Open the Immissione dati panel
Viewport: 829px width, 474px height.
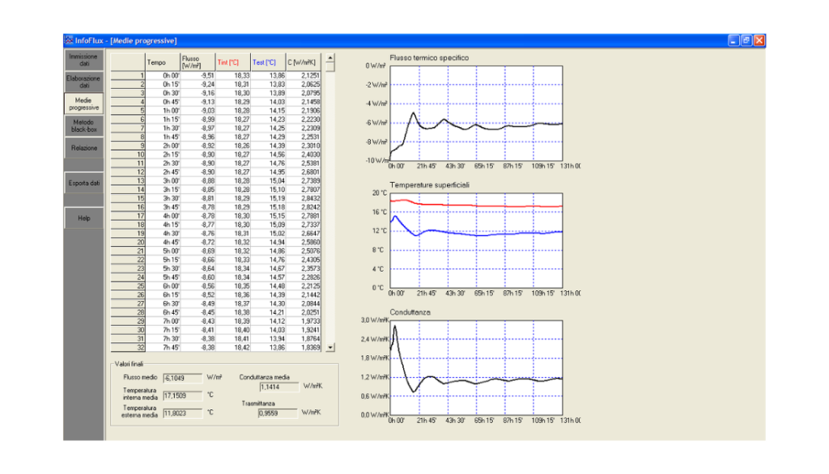[83, 60]
